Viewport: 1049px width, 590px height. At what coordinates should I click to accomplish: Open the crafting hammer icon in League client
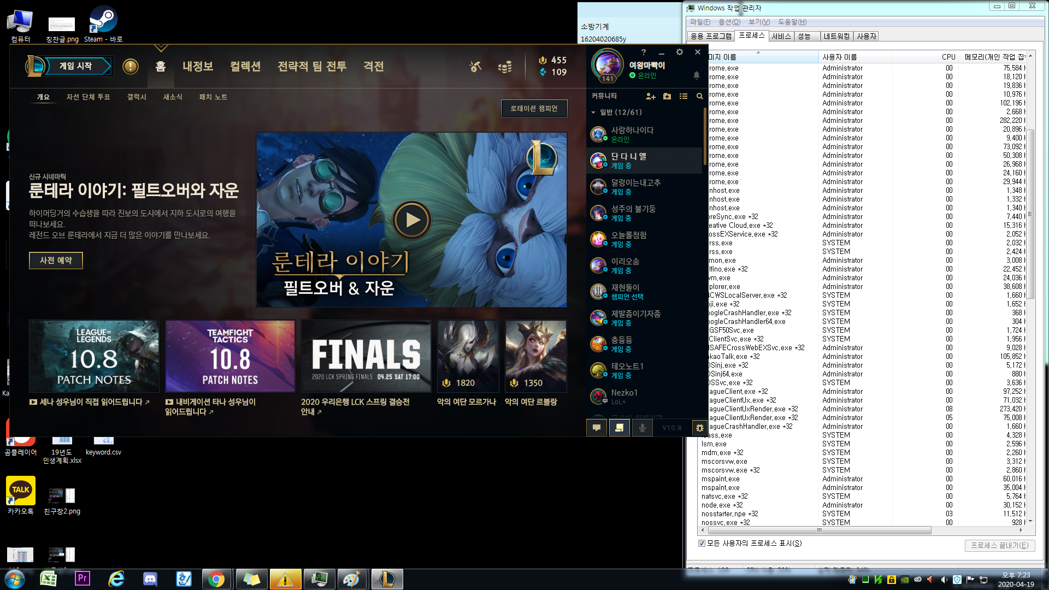[x=475, y=67]
